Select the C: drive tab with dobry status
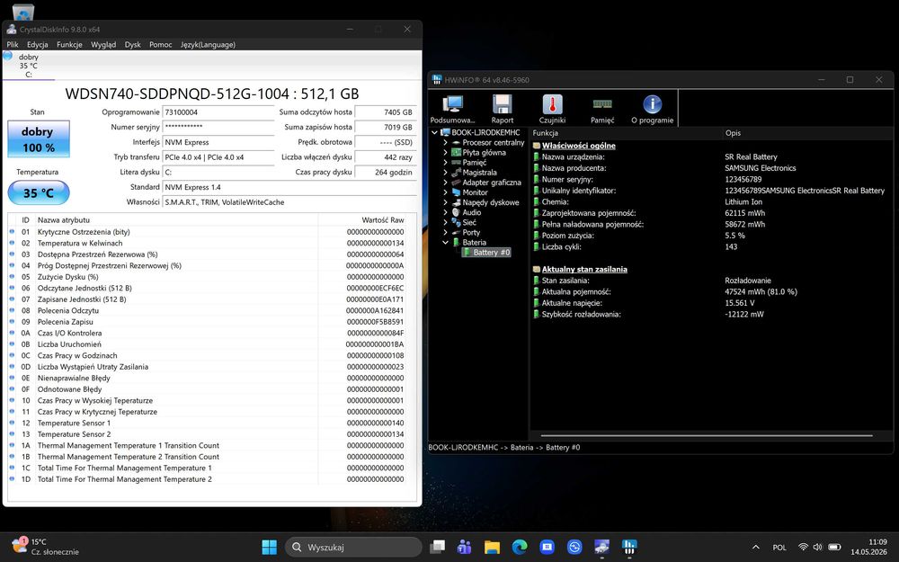899x562 pixels. [28, 66]
